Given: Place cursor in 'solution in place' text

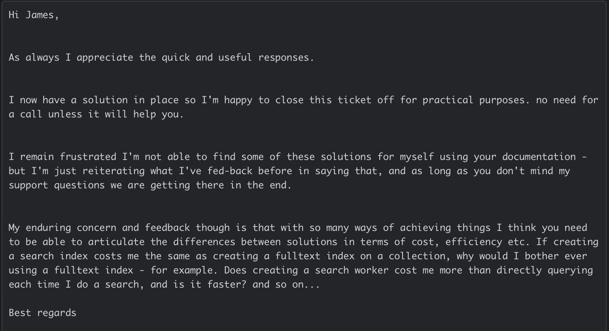Looking at the screenshot, I should [130, 100].
